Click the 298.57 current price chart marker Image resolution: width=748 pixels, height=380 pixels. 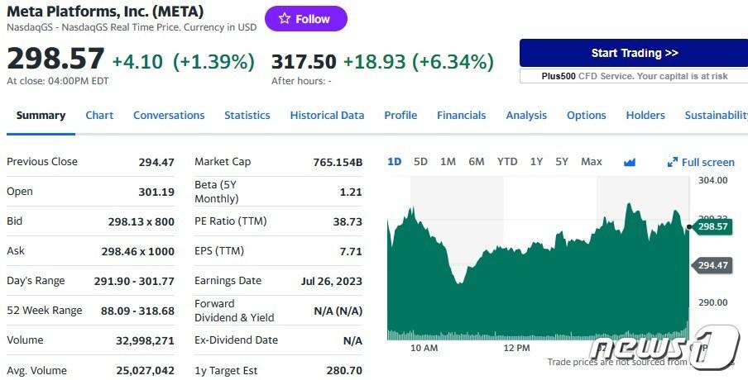tap(712, 226)
